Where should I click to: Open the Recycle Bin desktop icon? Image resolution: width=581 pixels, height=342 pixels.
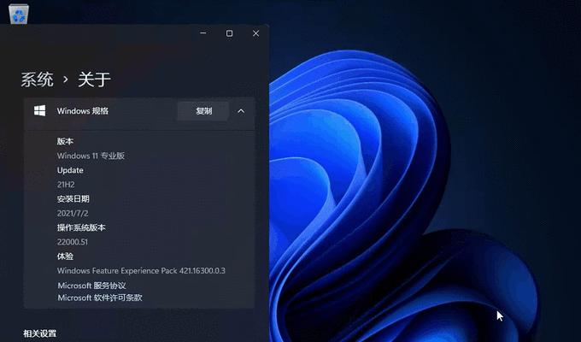(19, 14)
